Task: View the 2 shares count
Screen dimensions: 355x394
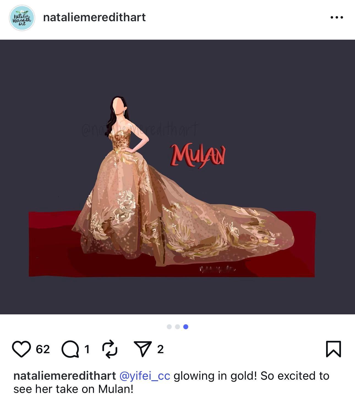Action: (x=160, y=349)
